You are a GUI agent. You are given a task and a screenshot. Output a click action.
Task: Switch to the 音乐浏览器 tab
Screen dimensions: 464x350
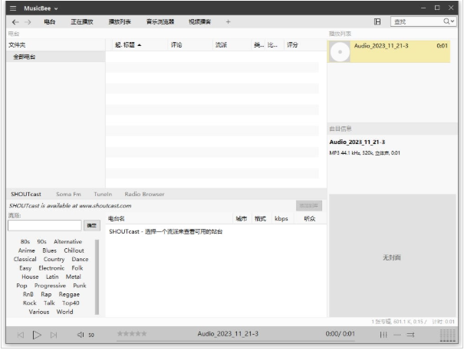[x=160, y=22]
